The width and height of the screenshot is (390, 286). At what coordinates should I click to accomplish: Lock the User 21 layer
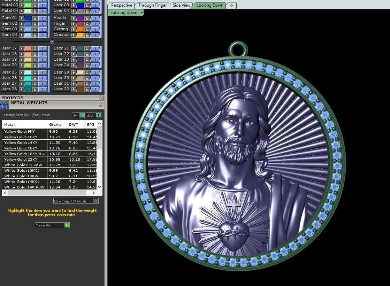(x=87, y=48)
